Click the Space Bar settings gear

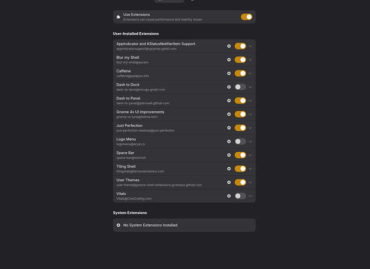pyautogui.click(x=229, y=155)
